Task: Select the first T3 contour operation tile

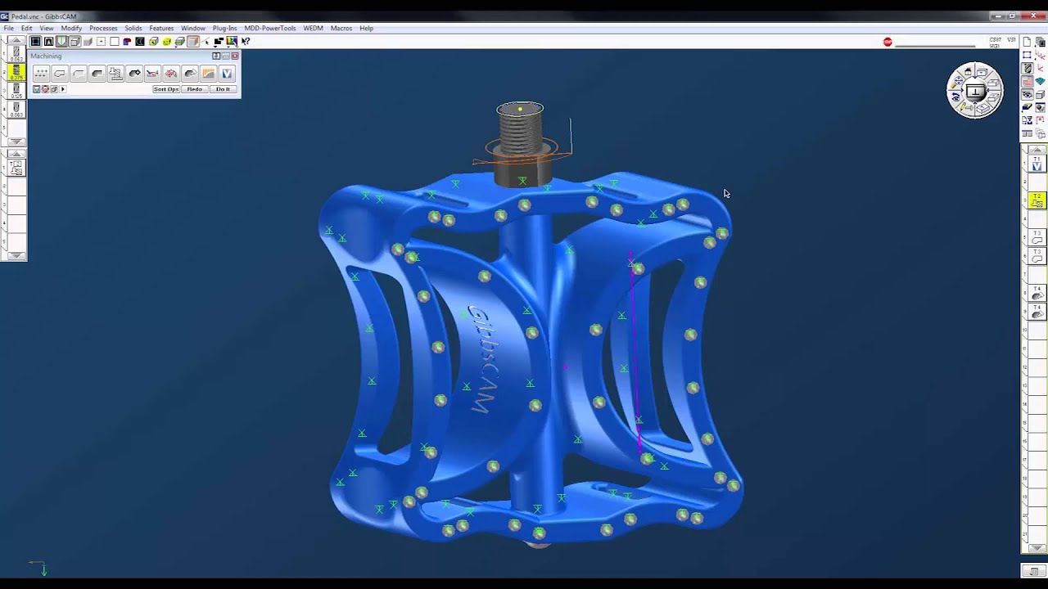Action: pyautogui.click(x=1037, y=237)
